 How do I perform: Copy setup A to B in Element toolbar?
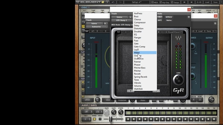[x=199, y=2]
